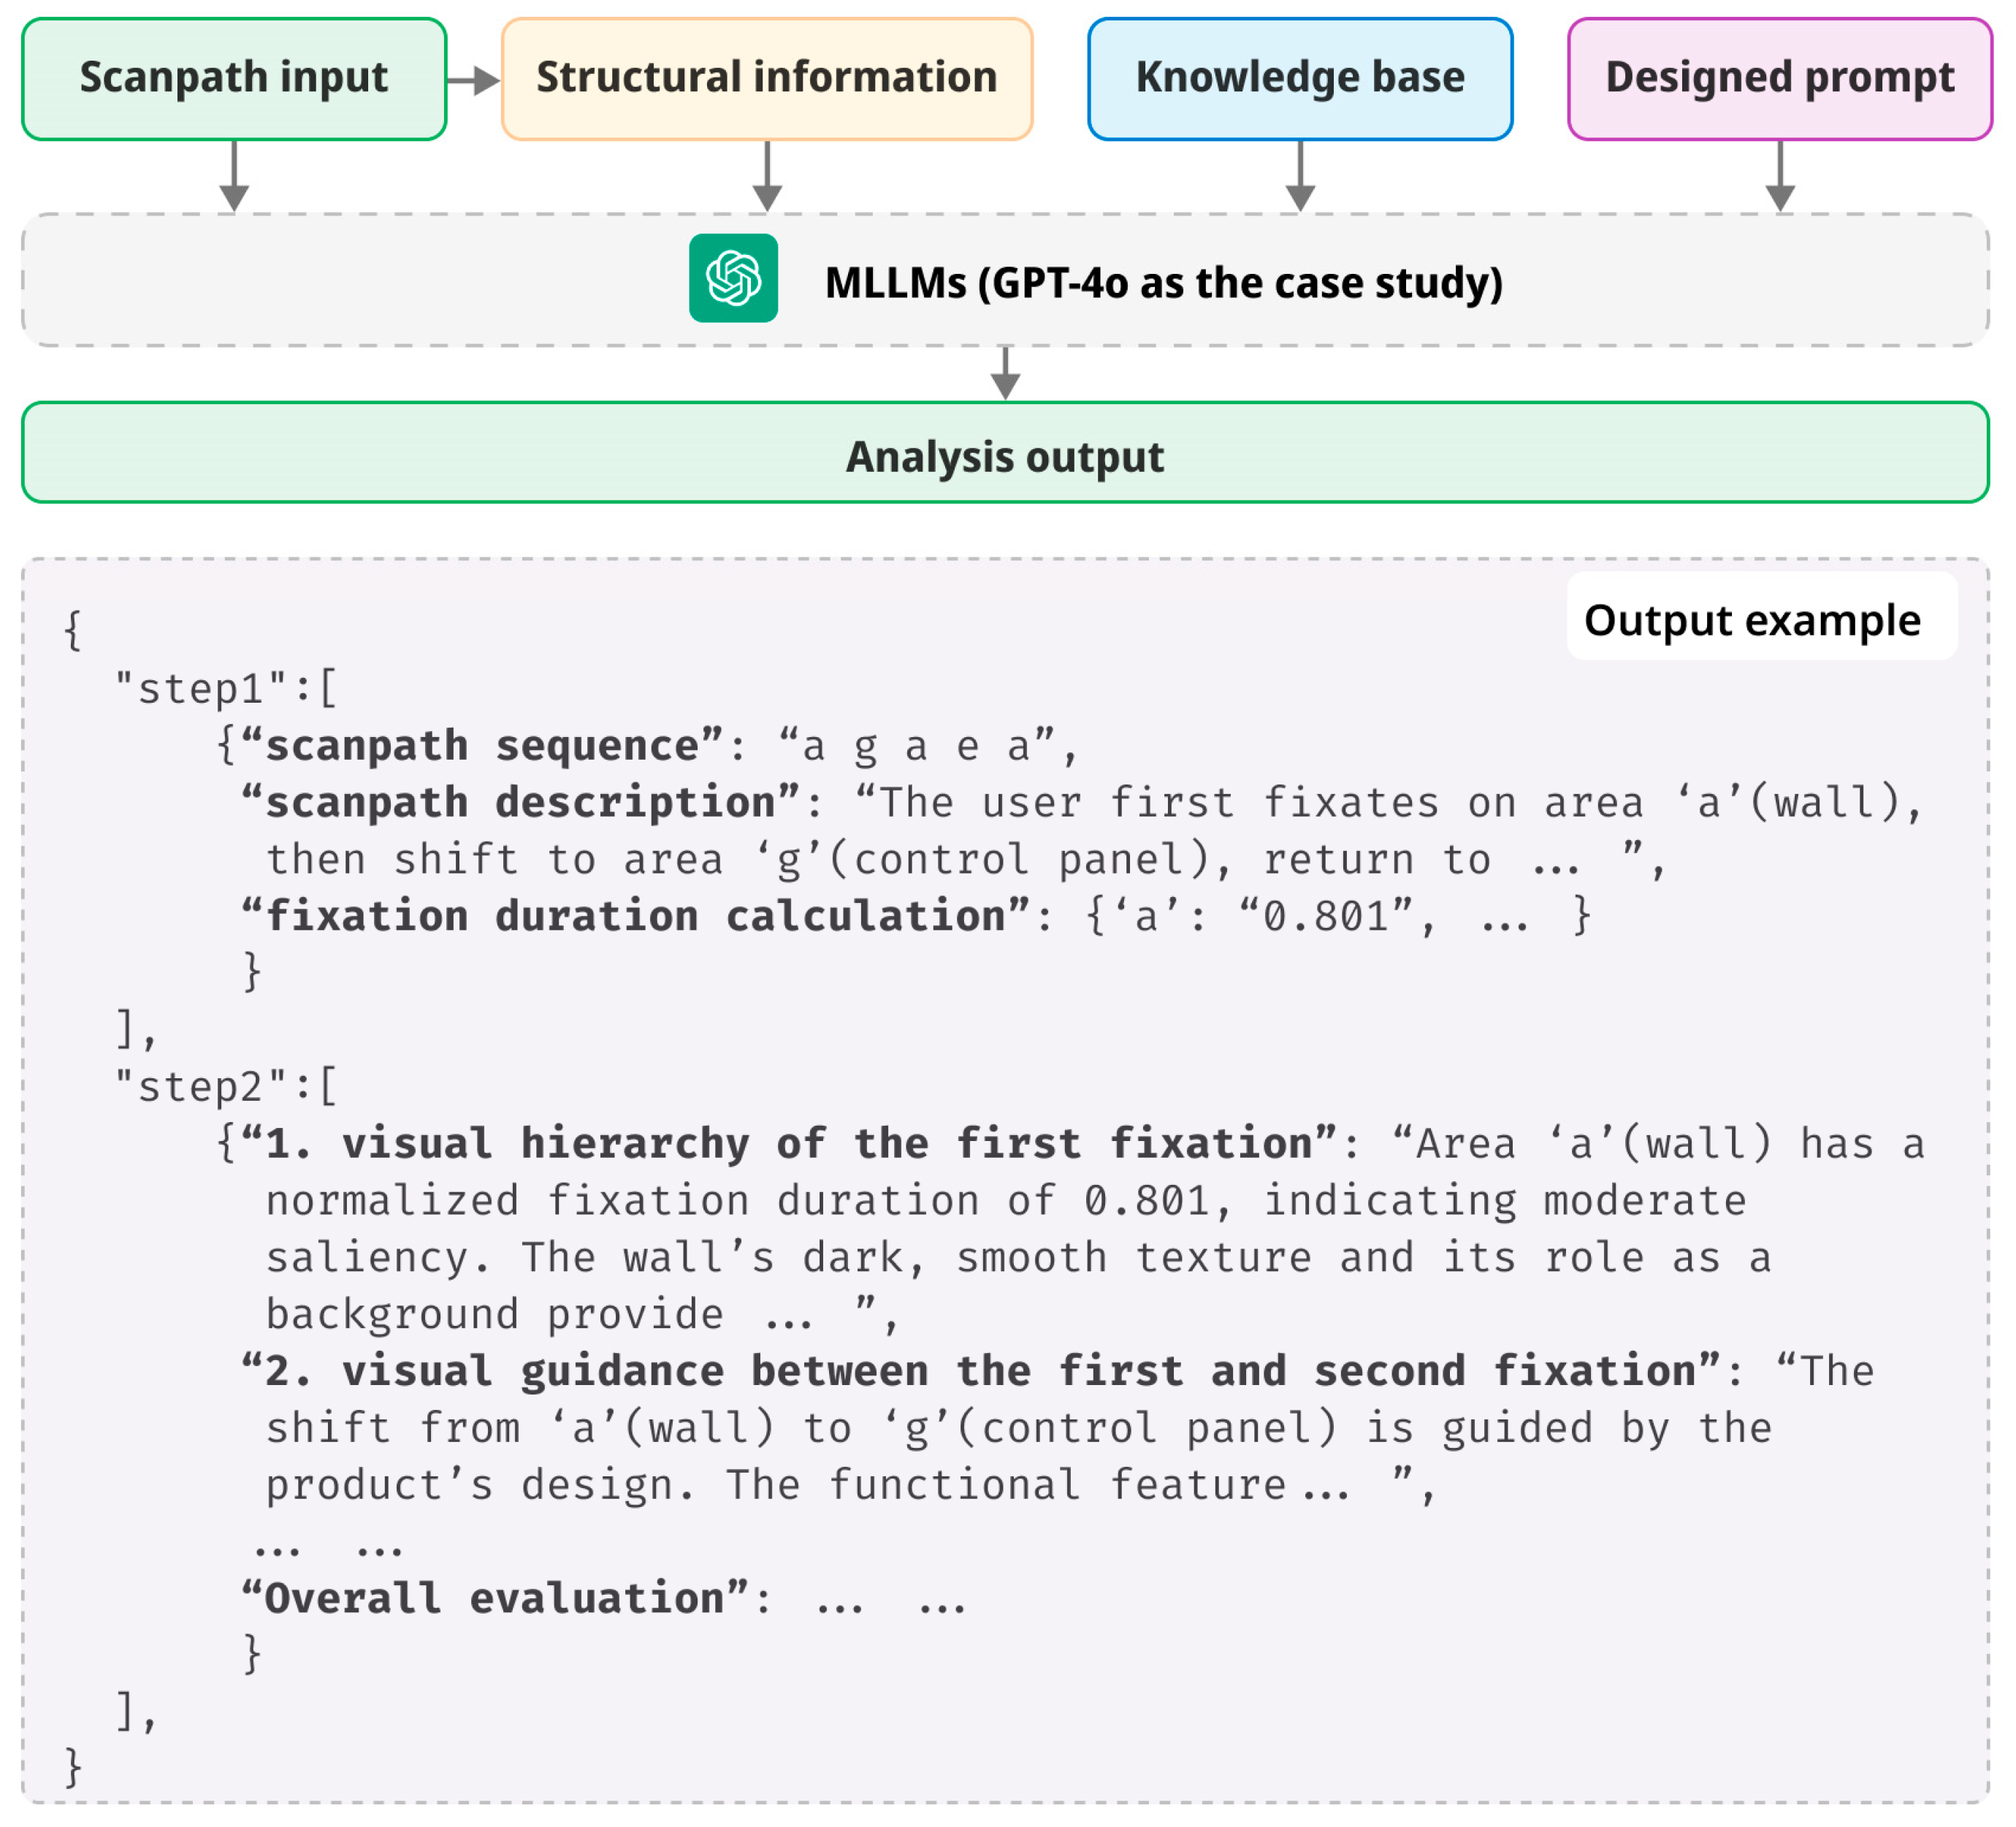Click the bold "Overall evaluation" key

(495, 1598)
